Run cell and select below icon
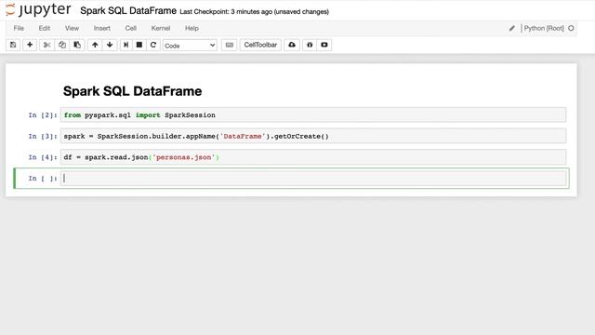 click(x=126, y=45)
